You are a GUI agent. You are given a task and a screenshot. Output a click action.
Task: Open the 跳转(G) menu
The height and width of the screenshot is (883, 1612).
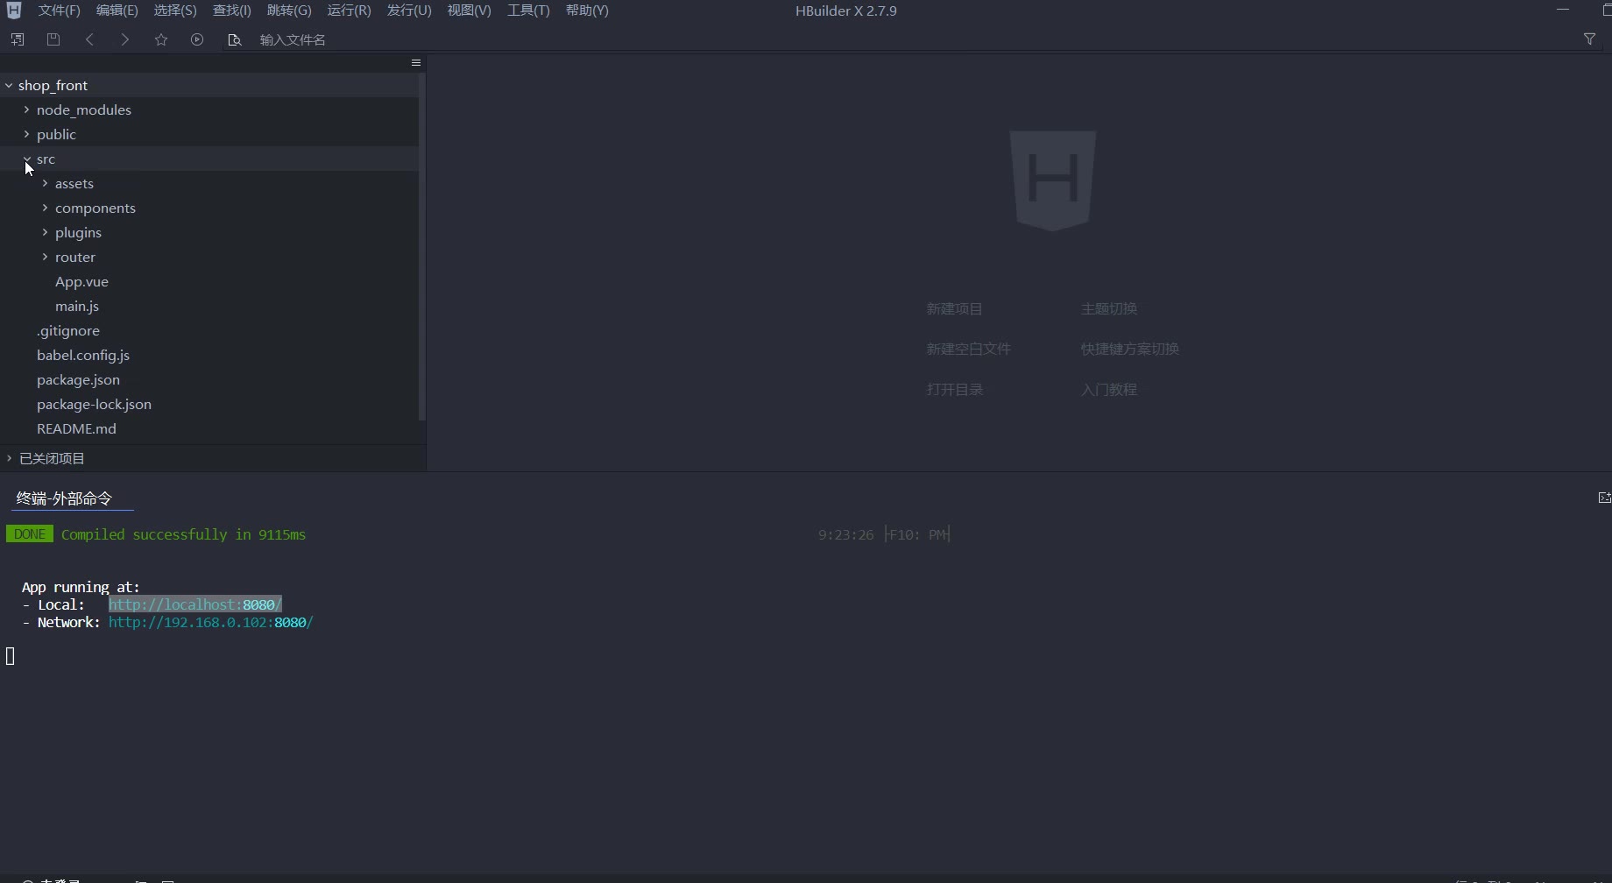point(289,11)
